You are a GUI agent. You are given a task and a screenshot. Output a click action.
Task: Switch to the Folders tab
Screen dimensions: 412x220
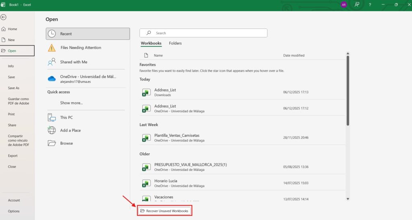tap(175, 43)
